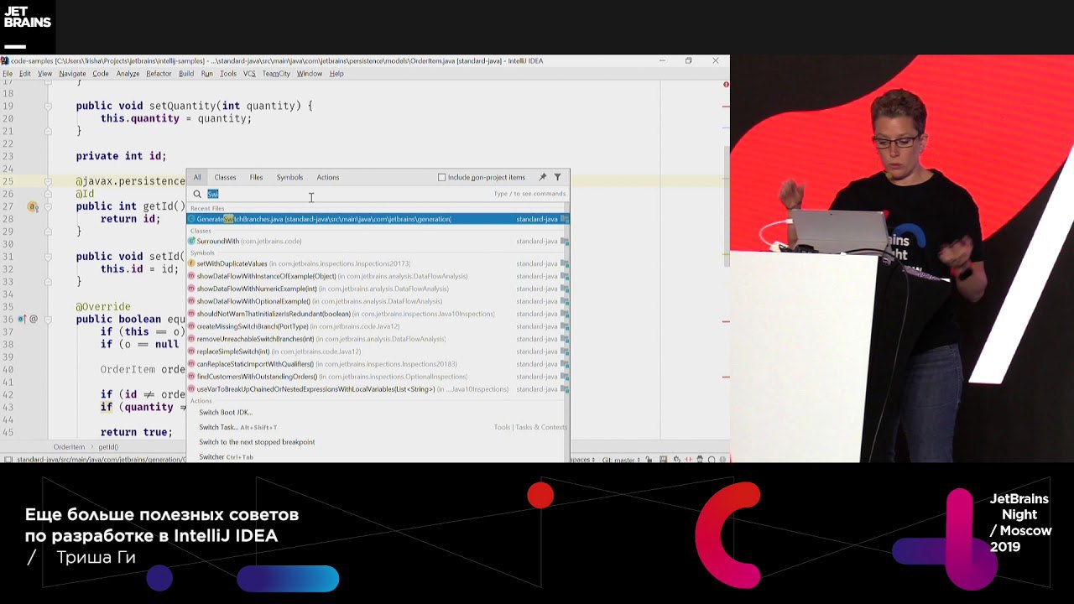The height and width of the screenshot is (604, 1074).
Task: Collapse the equals method fold at line 36
Action: 48,319
